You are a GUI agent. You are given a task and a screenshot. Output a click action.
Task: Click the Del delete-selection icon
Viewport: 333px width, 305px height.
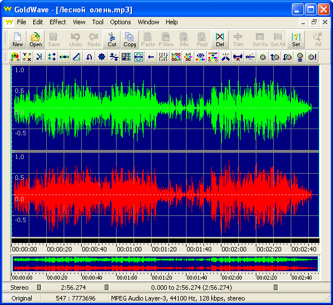[x=220, y=39]
